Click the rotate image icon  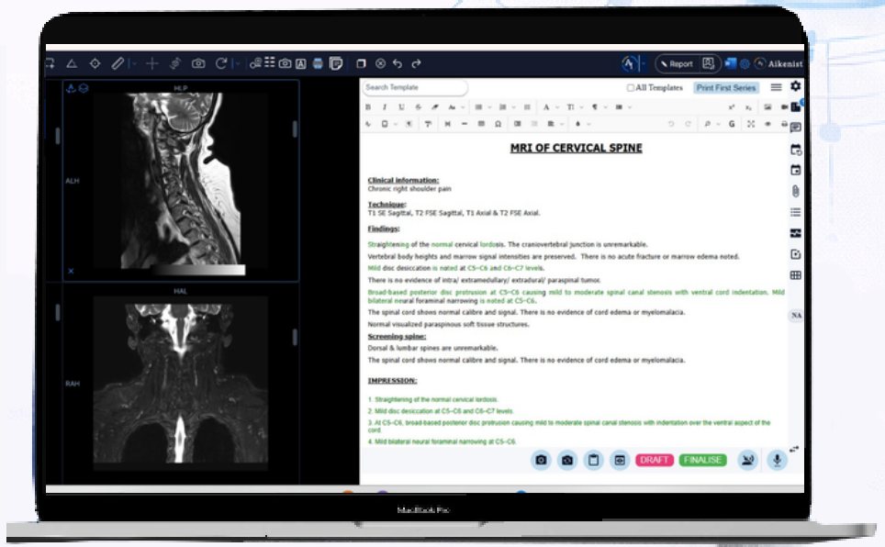coord(220,64)
